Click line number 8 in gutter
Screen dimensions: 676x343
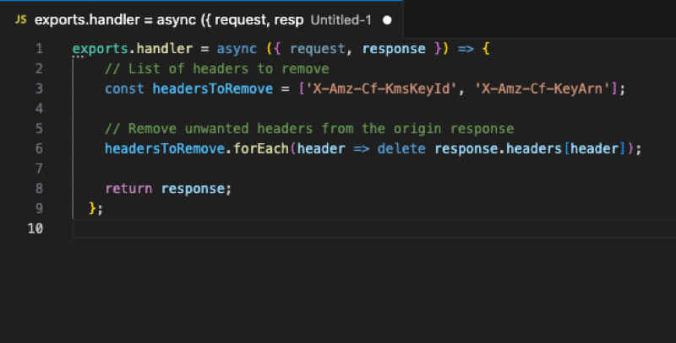pyautogui.click(x=39, y=188)
